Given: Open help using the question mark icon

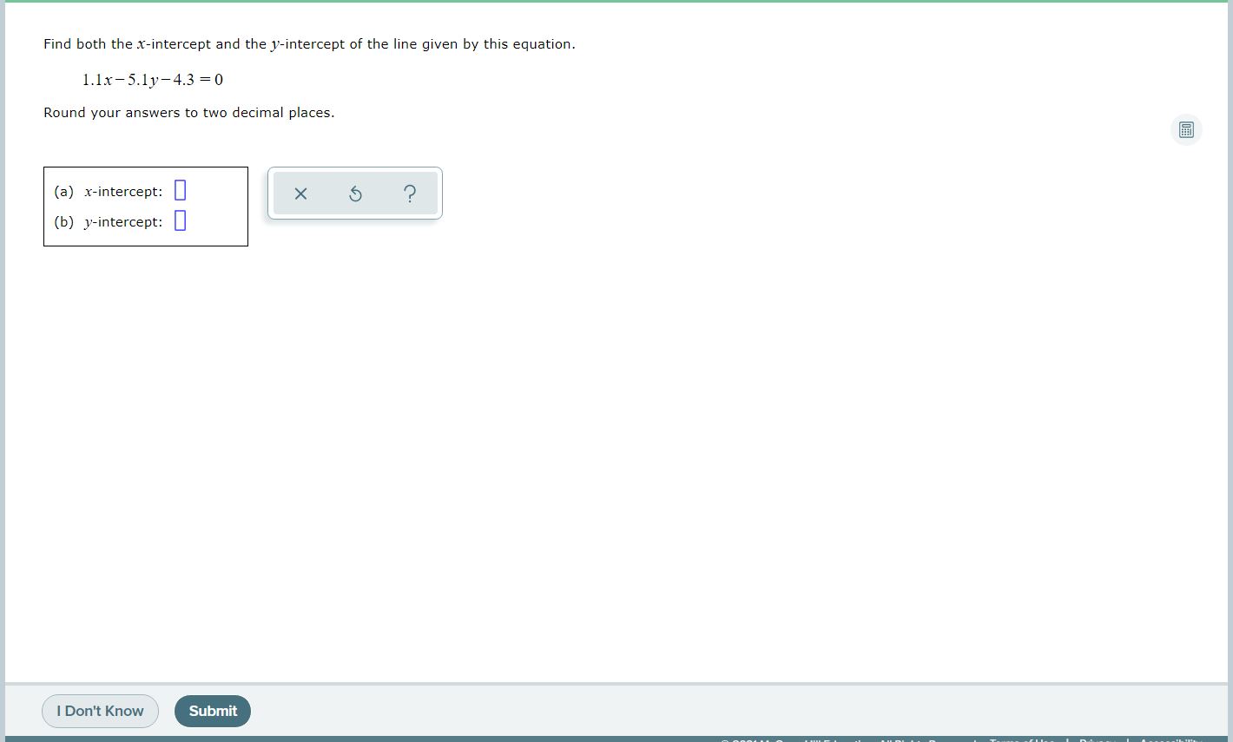Looking at the screenshot, I should 410,194.
